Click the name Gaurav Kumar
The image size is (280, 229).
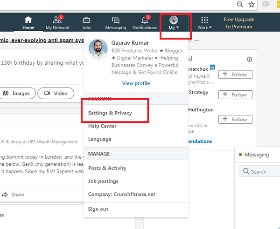(130, 43)
